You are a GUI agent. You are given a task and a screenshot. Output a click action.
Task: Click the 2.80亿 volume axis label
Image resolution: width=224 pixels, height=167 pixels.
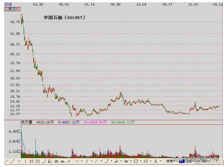(15, 141)
